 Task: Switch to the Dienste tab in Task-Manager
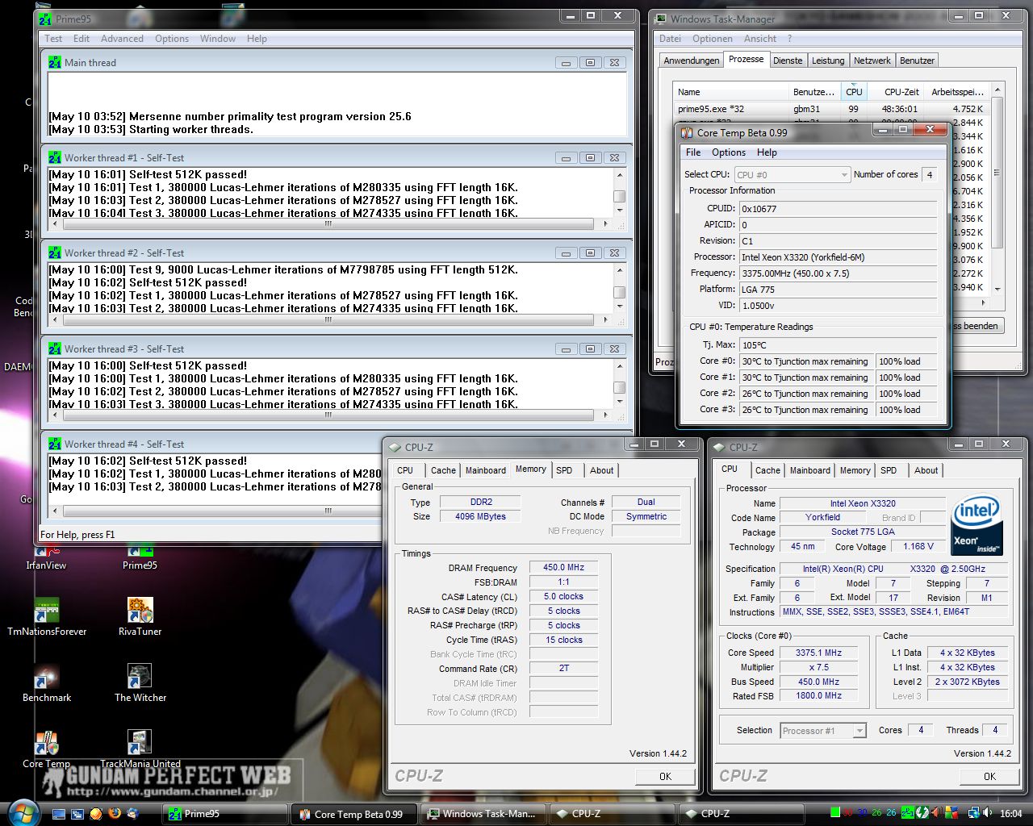click(x=788, y=60)
